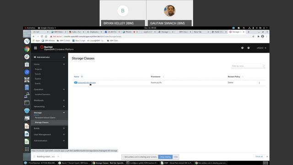The image size is (293, 165).
Task: Click the browser back button
Action: (33, 37)
